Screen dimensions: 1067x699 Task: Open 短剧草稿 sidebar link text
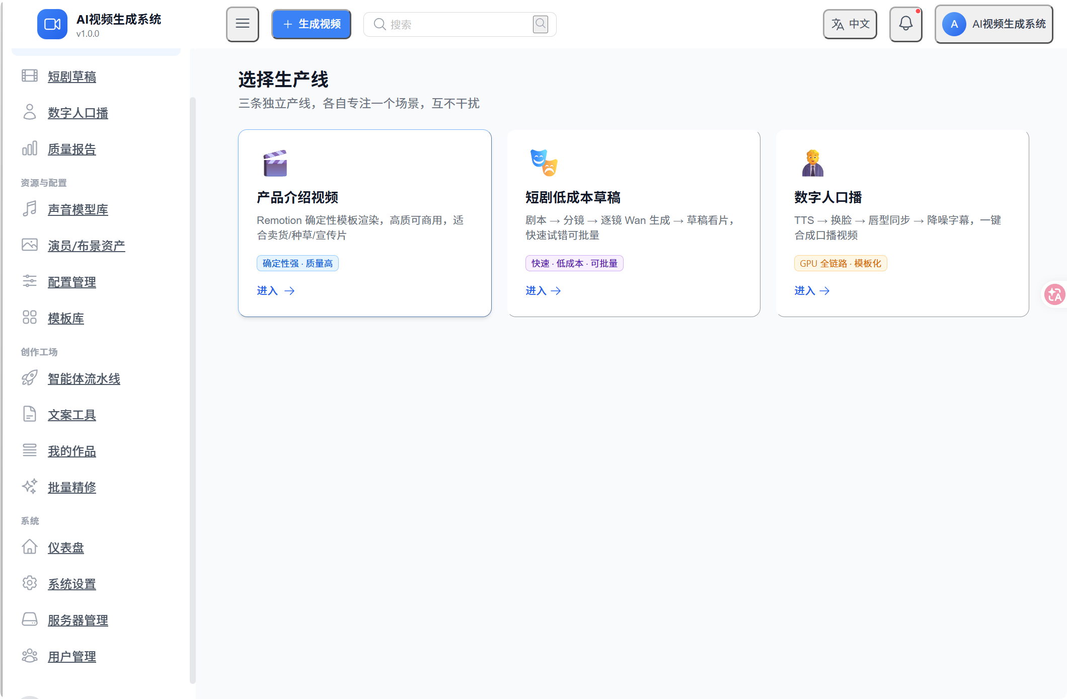point(72,76)
